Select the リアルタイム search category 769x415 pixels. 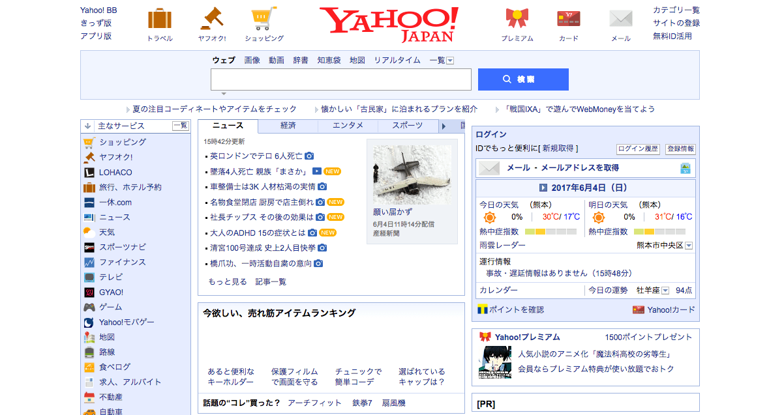coord(397,61)
